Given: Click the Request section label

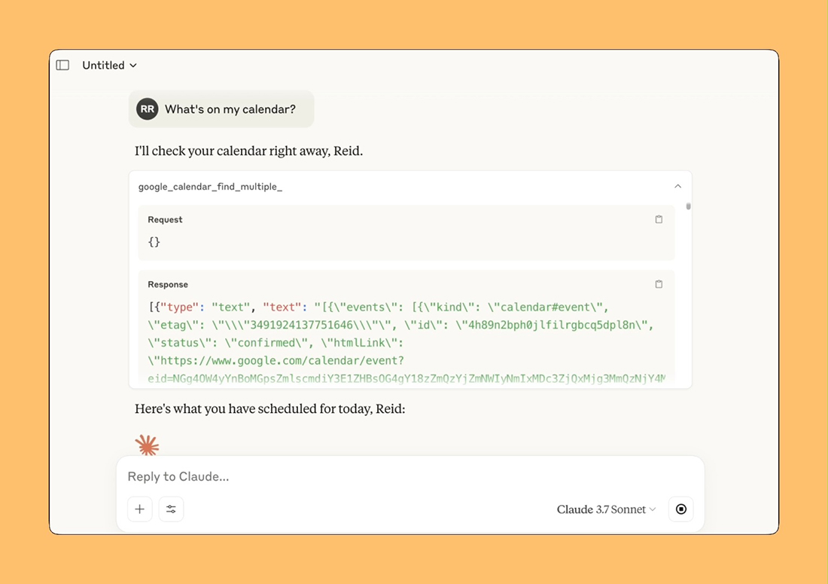Looking at the screenshot, I should coord(165,219).
